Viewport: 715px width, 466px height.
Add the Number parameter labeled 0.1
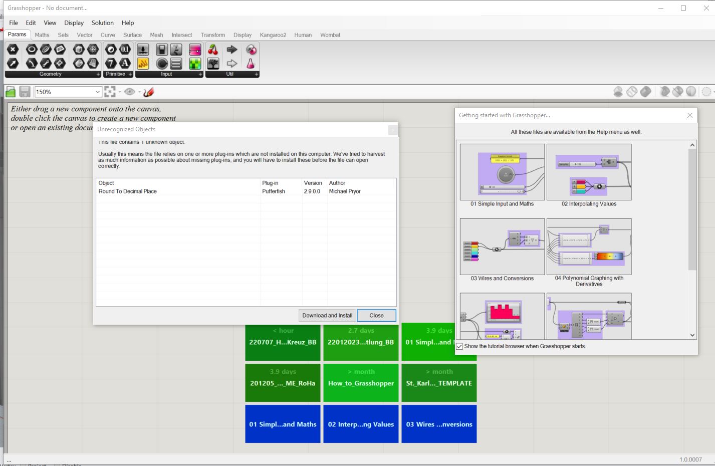[125, 49]
